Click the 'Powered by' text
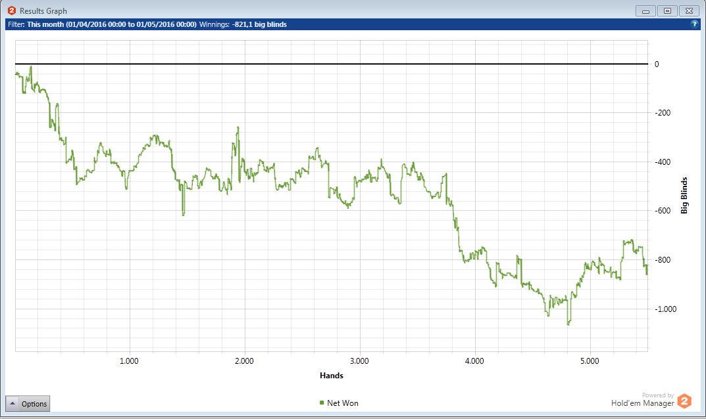 (x=658, y=395)
